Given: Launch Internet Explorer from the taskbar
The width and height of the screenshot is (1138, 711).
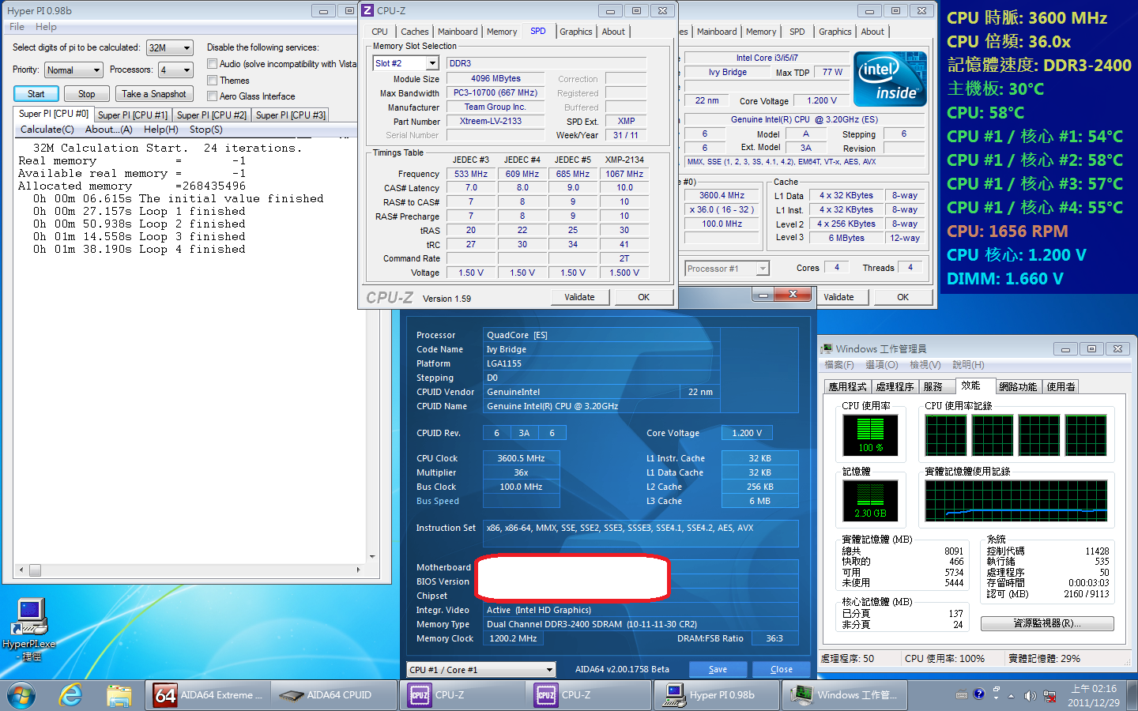Looking at the screenshot, I should click(71, 695).
